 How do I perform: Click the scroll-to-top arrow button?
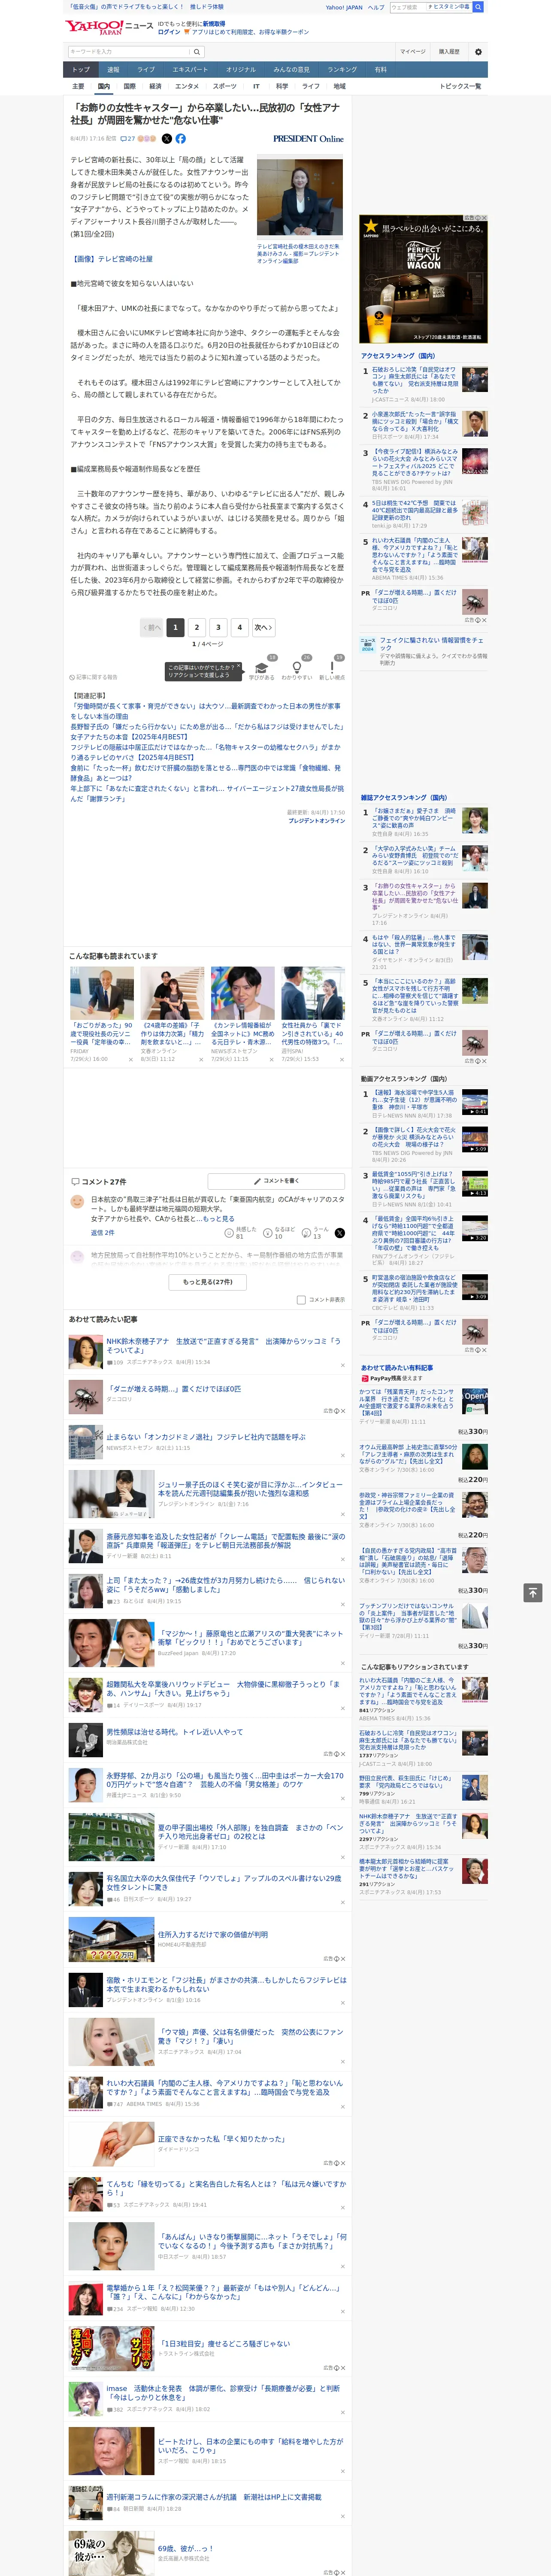pos(533,1592)
